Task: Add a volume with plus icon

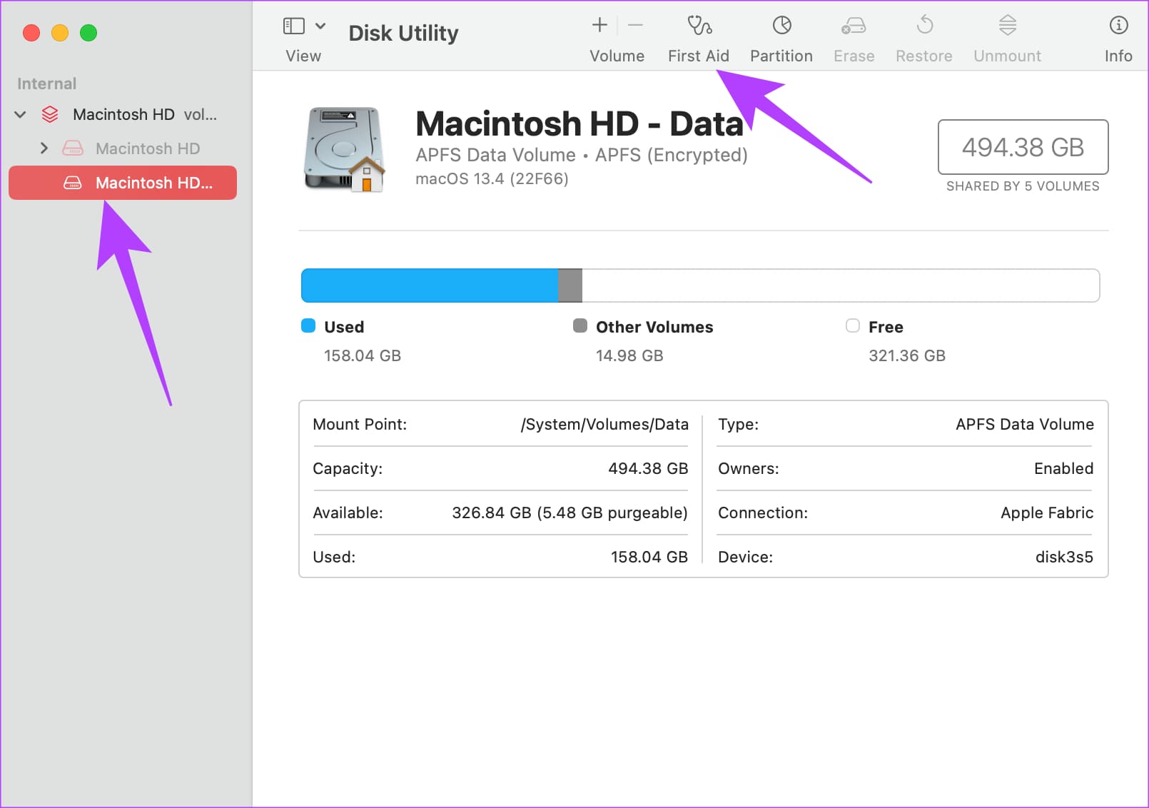Action: 599,26
